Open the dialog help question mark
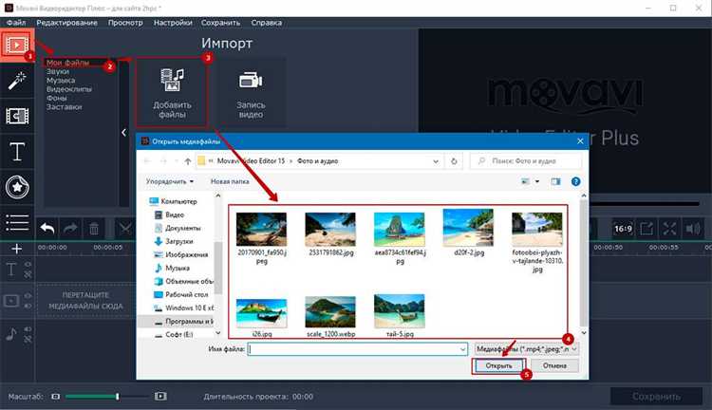 (x=576, y=181)
